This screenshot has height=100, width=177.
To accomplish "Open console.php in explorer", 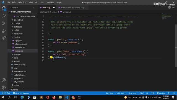I will click(x=20, y=47).
